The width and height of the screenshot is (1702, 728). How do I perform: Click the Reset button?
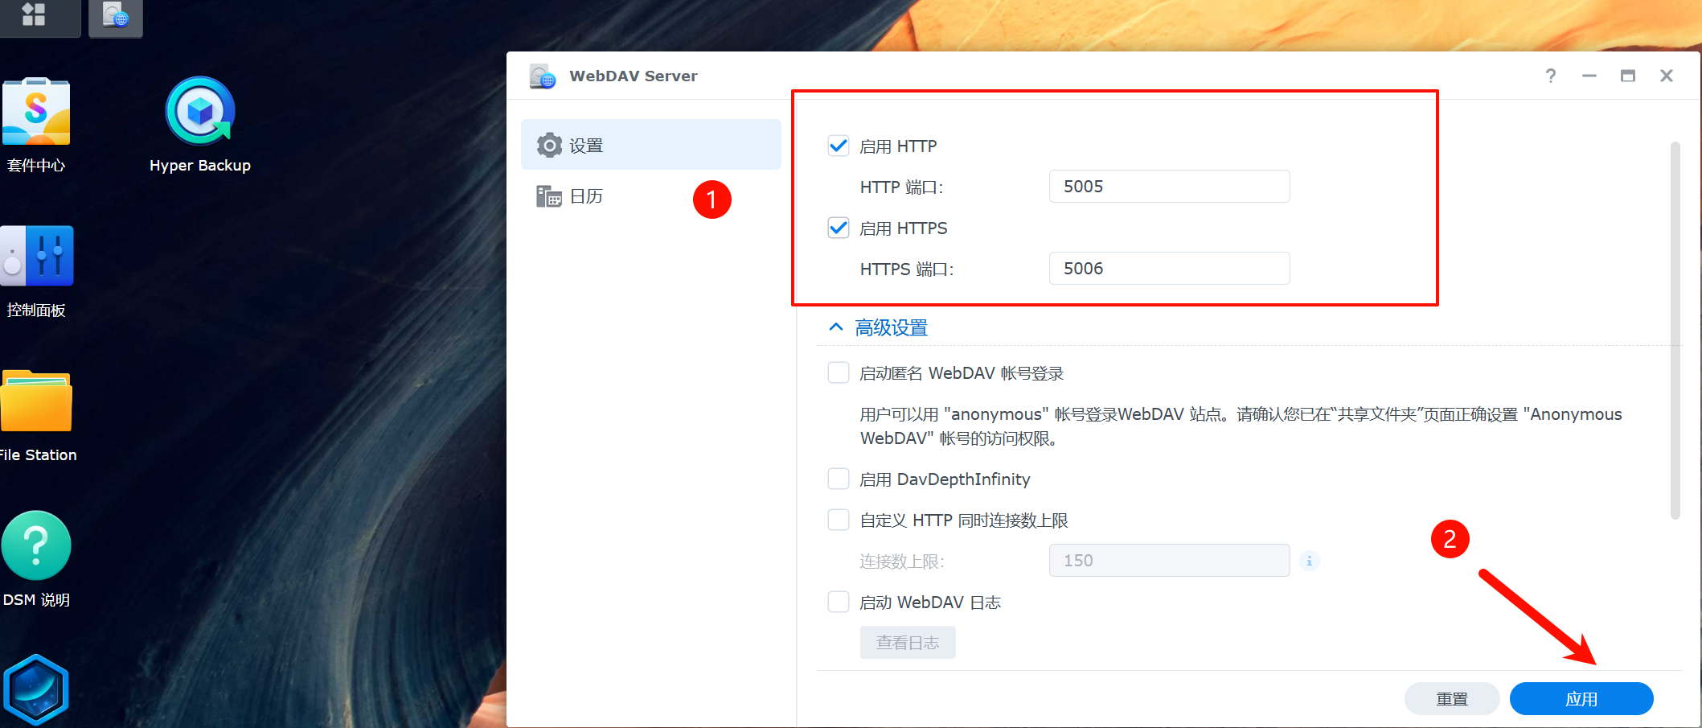coord(1451,698)
